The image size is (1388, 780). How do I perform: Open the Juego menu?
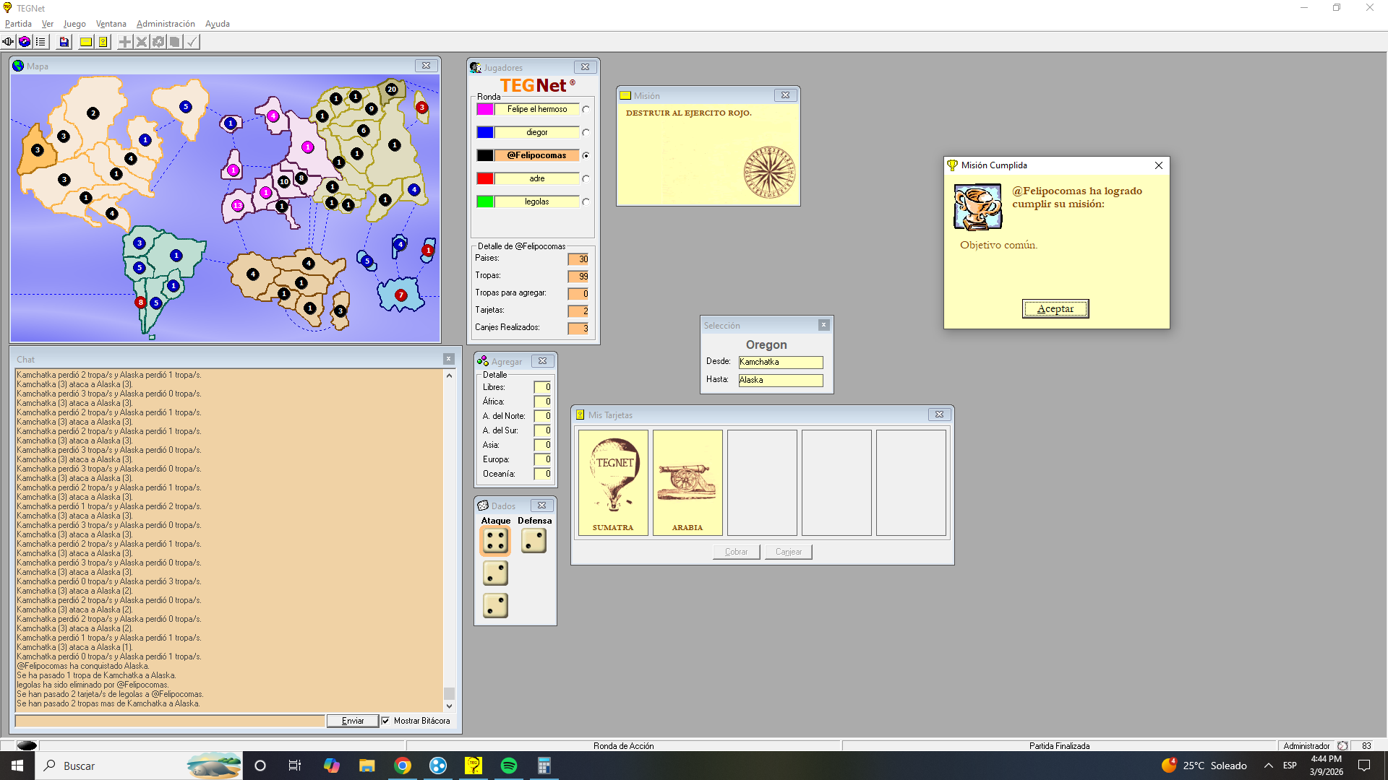(x=74, y=24)
